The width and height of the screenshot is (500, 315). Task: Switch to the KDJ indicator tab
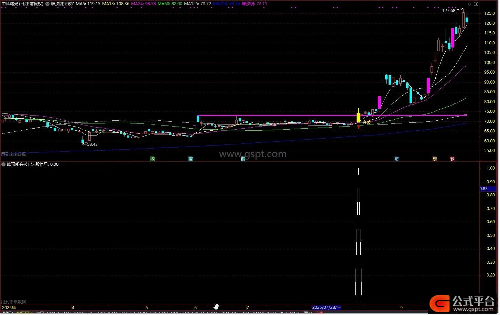pos(226,313)
